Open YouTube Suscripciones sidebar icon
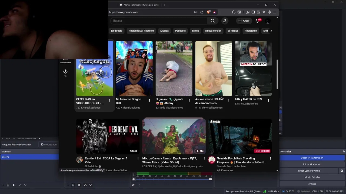Image resolution: width=346 pixels, height=194 pixels. pyautogui.click(x=65, y=60)
